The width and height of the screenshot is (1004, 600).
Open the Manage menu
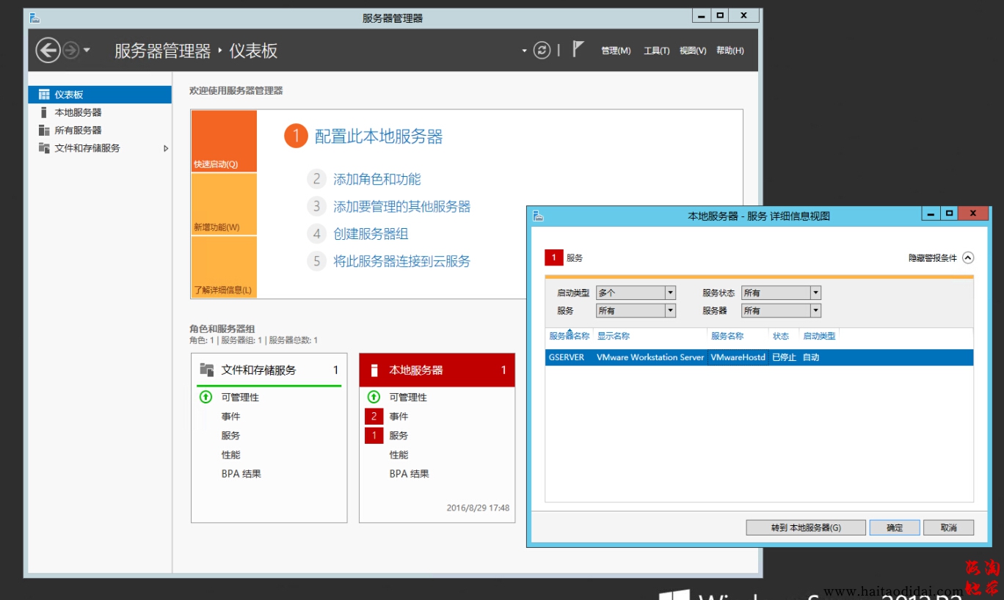[x=615, y=51]
